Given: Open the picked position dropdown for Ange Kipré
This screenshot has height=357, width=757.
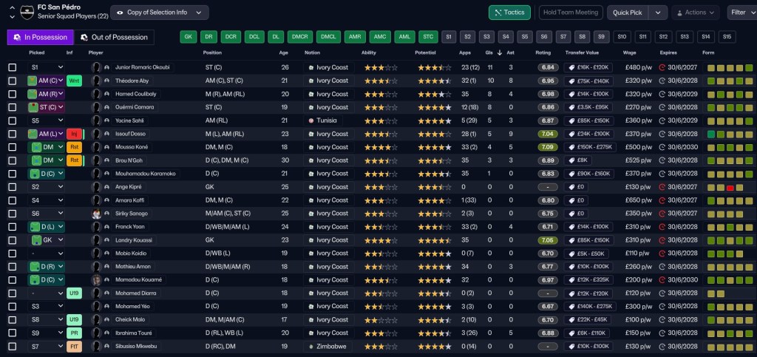Looking at the screenshot, I should 46,187.
